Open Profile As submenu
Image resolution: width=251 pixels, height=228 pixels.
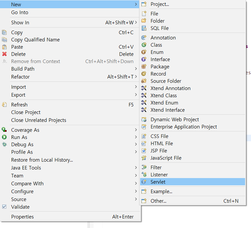[x=70, y=152]
